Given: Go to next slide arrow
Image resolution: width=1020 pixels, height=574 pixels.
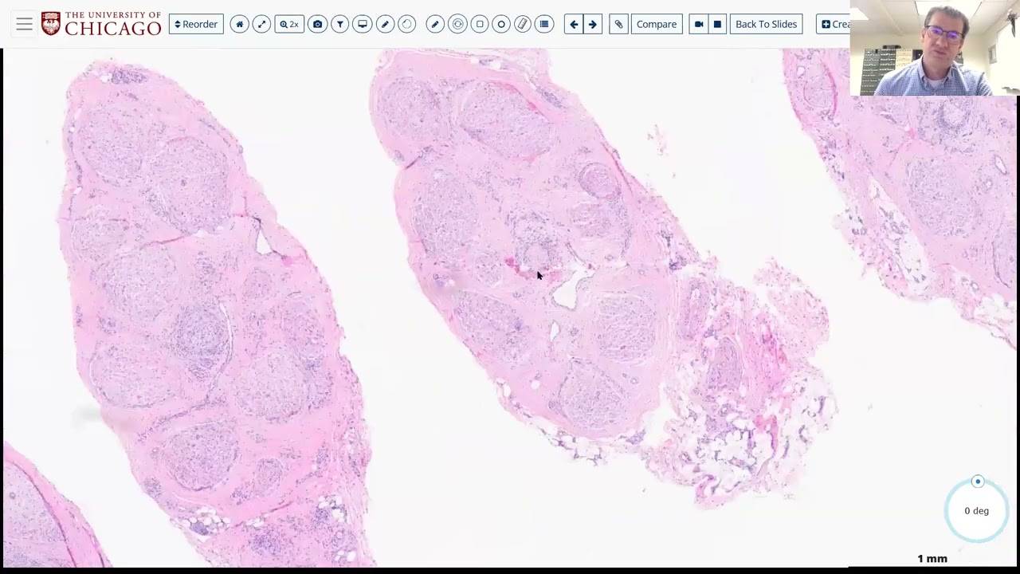Looking at the screenshot, I should coord(592,24).
